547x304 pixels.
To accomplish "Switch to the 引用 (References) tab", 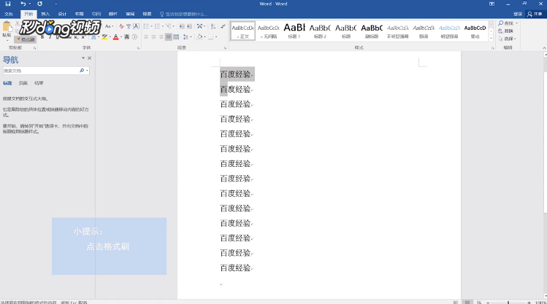I will 96,14.
